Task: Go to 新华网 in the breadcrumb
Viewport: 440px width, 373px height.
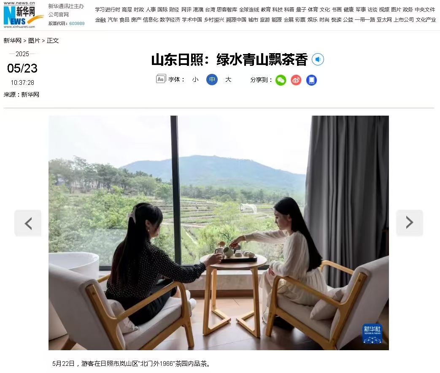Action: pos(13,41)
